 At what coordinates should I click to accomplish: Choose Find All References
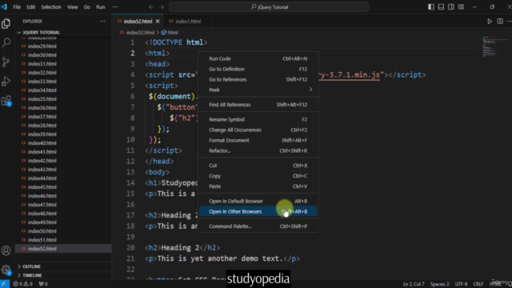[x=258, y=105]
